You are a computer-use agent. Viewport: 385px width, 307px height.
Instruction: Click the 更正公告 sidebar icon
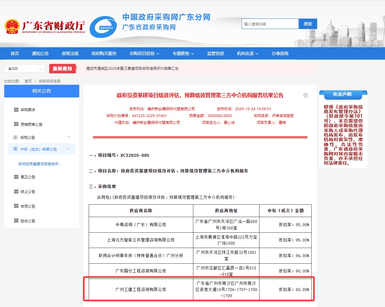pyautogui.click(x=16, y=177)
